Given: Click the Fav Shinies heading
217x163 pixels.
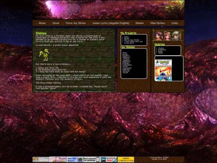Looking at the screenshot, I should (127, 47).
